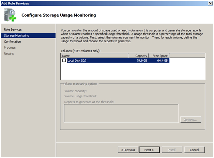Sort volumes by Capacity column header
The height and width of the screenshot is (158, 214).
tap(138, 56)
